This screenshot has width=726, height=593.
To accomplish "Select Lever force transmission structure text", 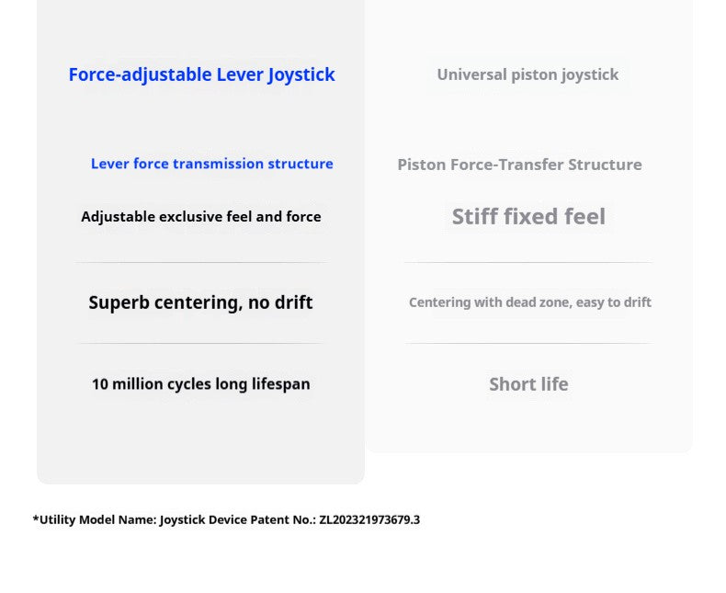I will coord(212,164).
